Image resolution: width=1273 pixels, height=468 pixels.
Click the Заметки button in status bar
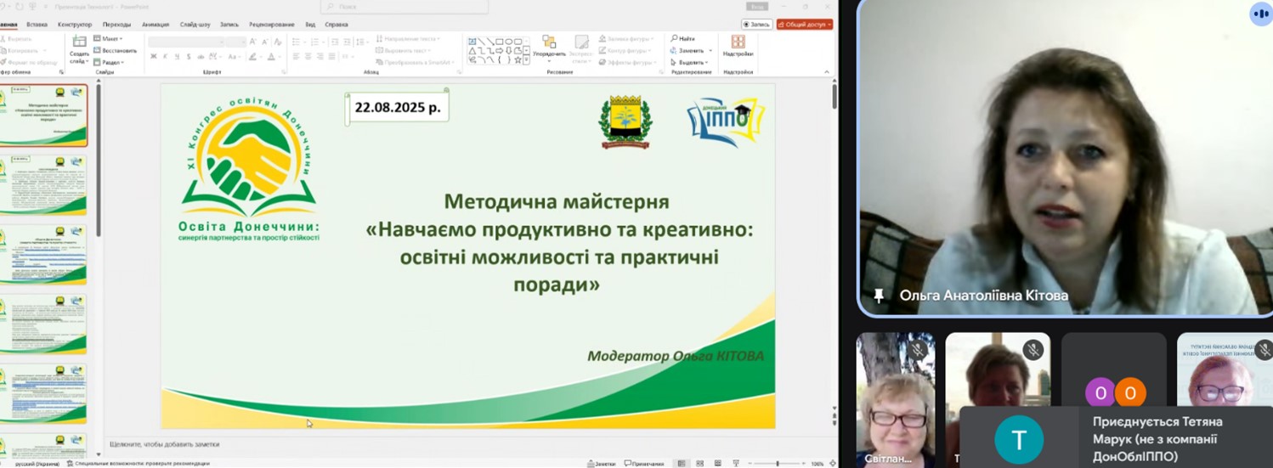(602, 464)
